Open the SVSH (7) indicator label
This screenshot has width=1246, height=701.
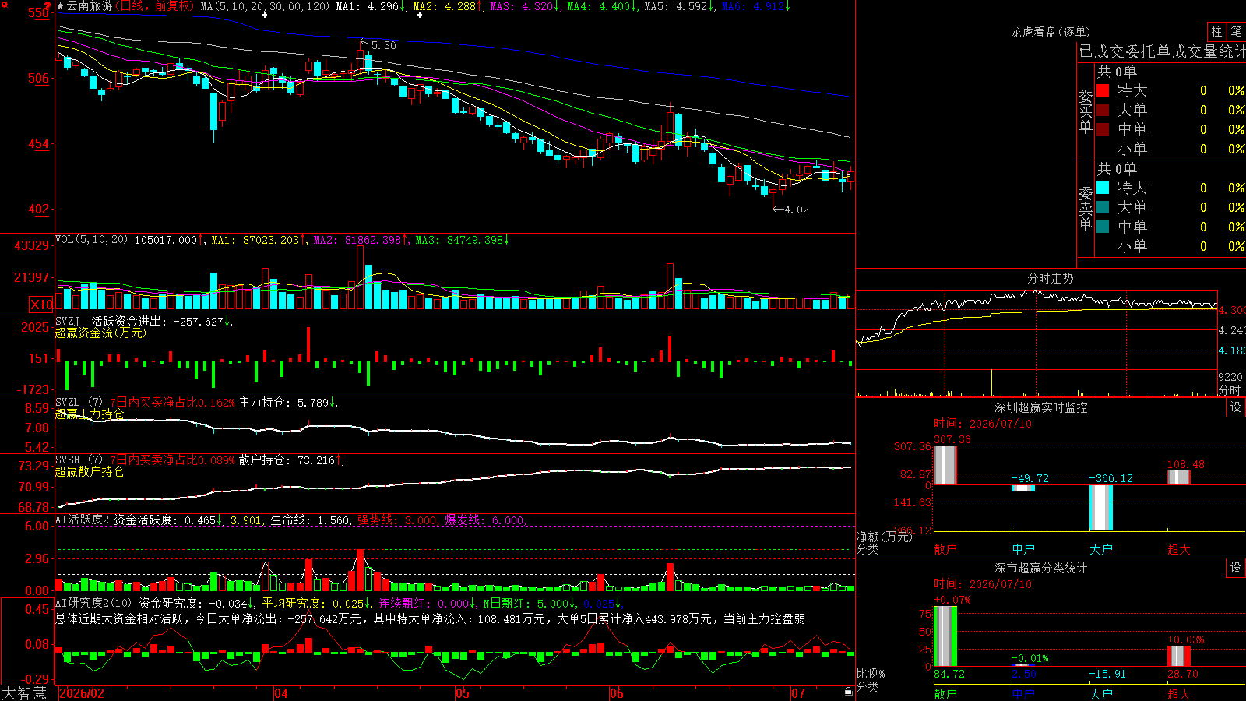pyautogui.click(x=79, y=460)
